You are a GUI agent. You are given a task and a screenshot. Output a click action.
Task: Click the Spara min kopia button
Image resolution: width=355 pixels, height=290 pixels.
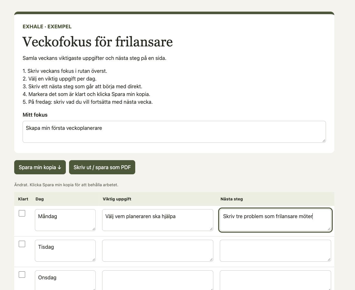click(x=40, y=167)
